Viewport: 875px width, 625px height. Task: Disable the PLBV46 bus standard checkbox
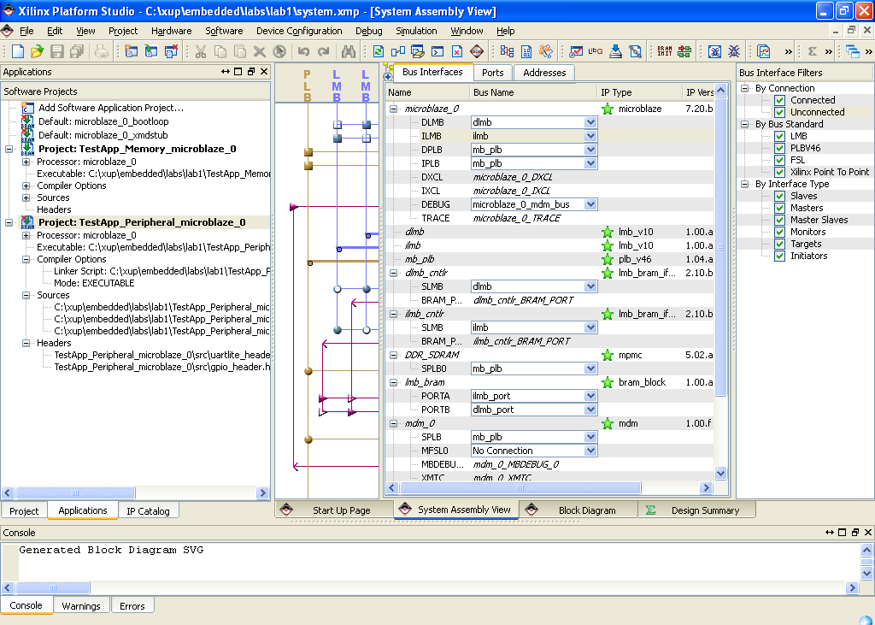point(780,148)
